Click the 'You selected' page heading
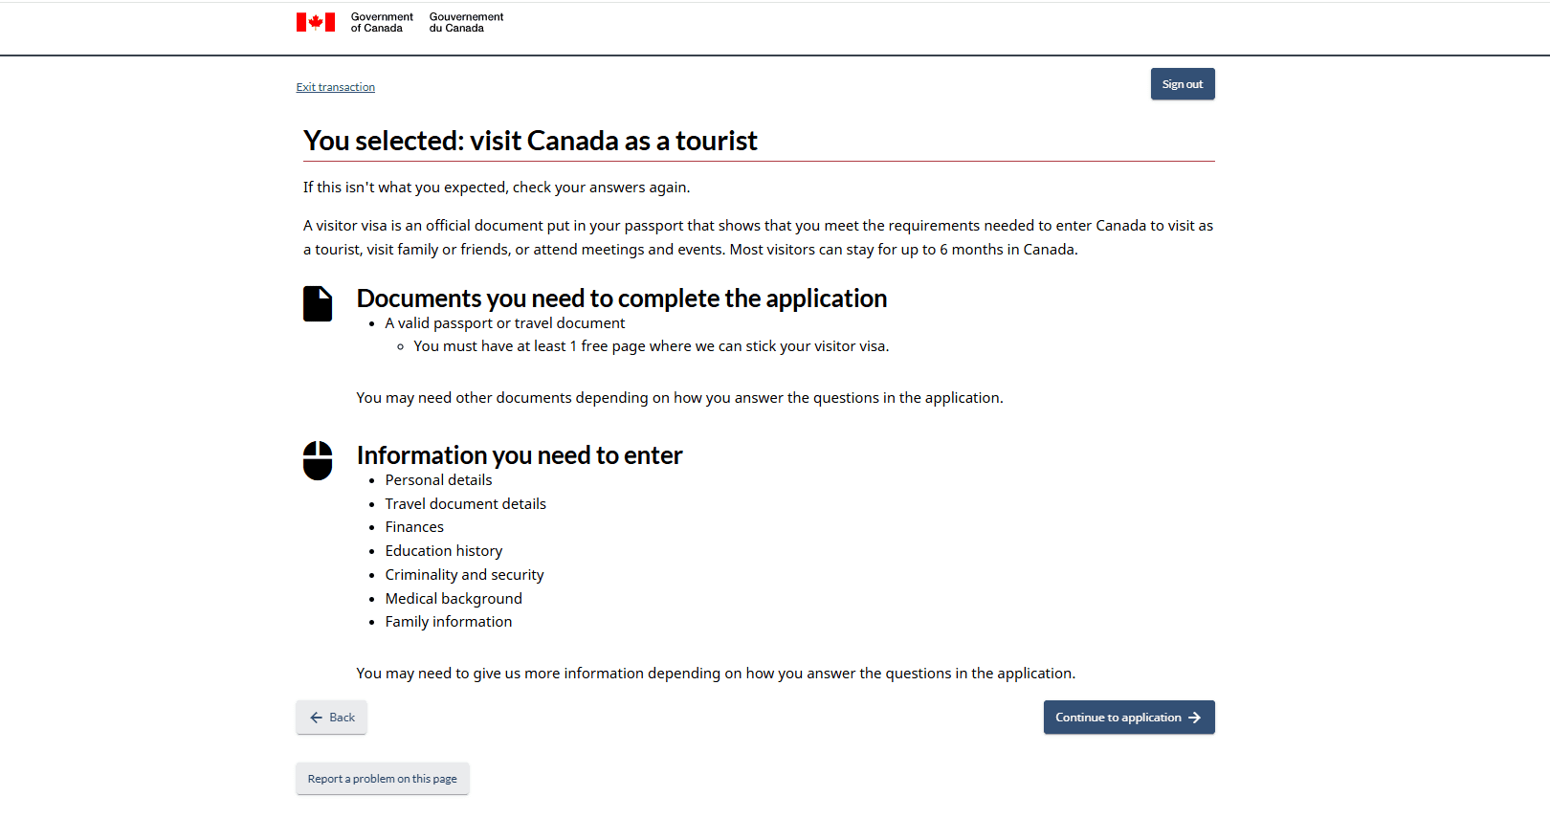Viewport: 1550px width, 818px height. click(x=530, y=141)
